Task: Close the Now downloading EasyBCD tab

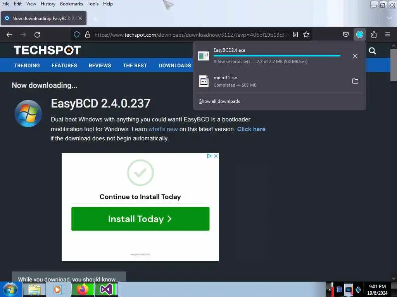Action: tap(80, 18)
